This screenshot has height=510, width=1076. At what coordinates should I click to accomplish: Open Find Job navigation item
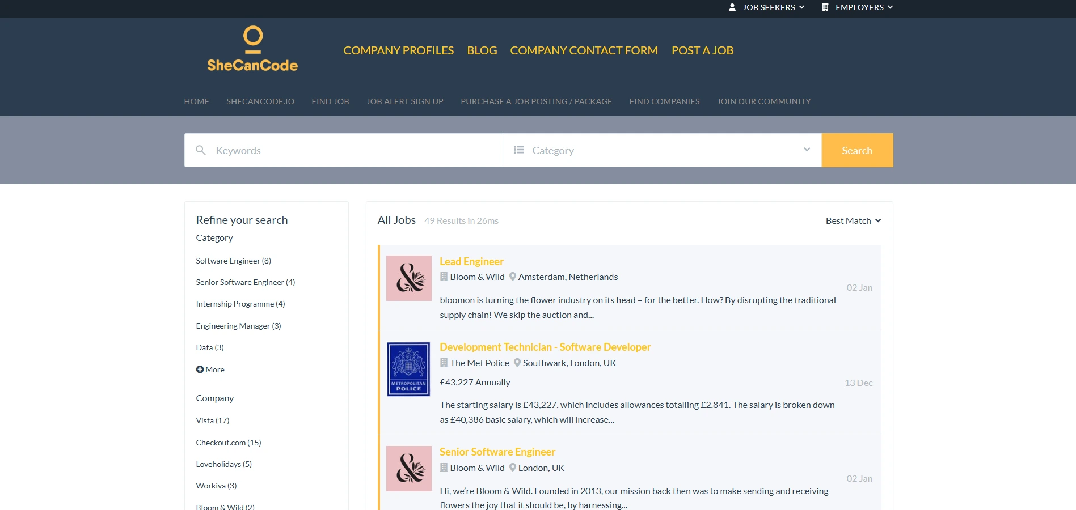point(330,101)
